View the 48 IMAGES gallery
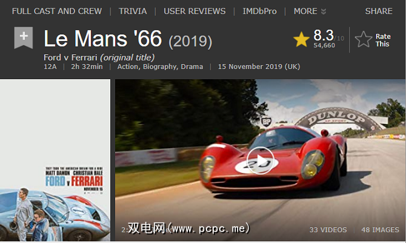 (x=380, y=230)
